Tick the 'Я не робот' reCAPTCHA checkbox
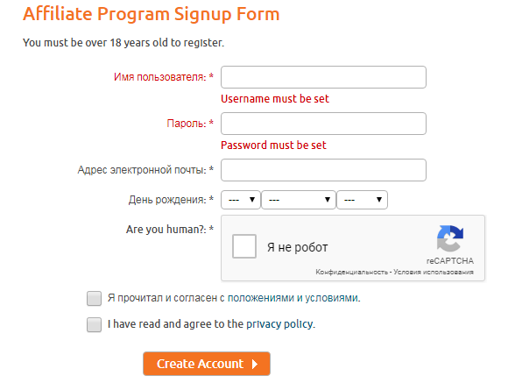The image size is (515, 383). pyautogui.click(x=244, y=246)
